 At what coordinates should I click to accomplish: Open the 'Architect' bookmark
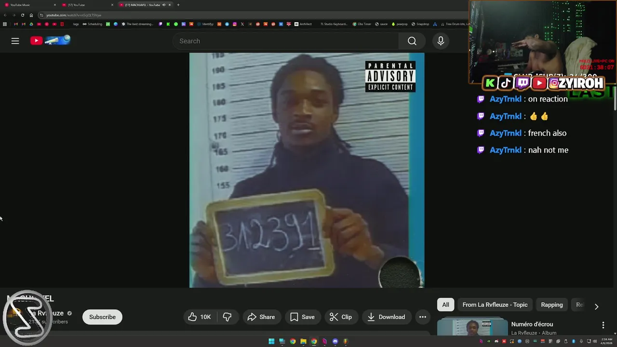(x=303, y=24)
